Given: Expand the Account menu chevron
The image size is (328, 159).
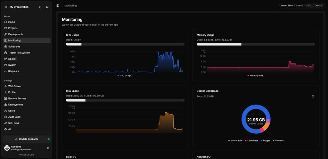Looking at the screenshot, I should [48, 148].
